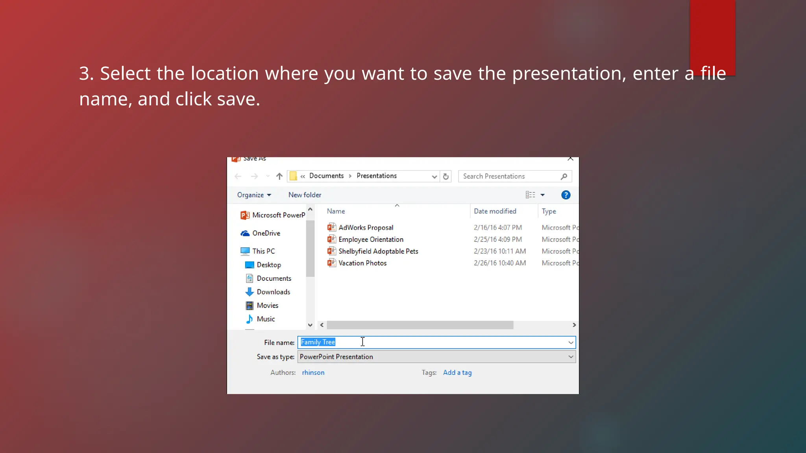Select Microsoft PowerPoint in navigation pane
Image resolution: width=806 pixels, height=453 pixels.
tap(273, 215)
